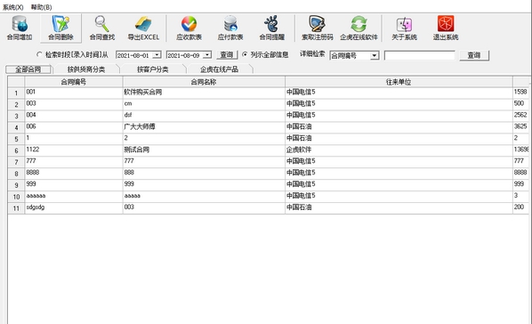The height and width of the screenshot is (324, 532).
Task: Click the 合同名称 column header
Action: click(x=204, y=82)
